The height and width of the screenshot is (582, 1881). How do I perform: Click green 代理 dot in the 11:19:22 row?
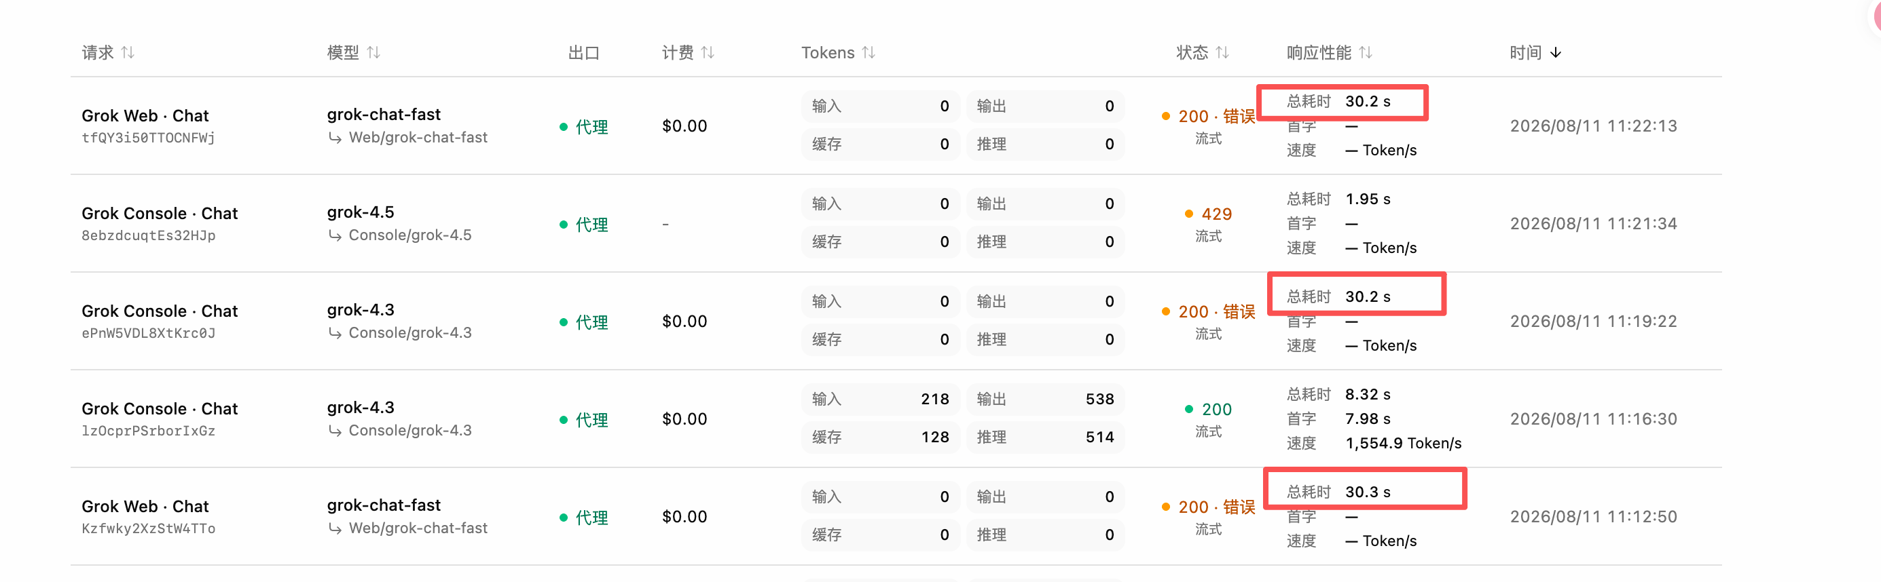(564, 322)
